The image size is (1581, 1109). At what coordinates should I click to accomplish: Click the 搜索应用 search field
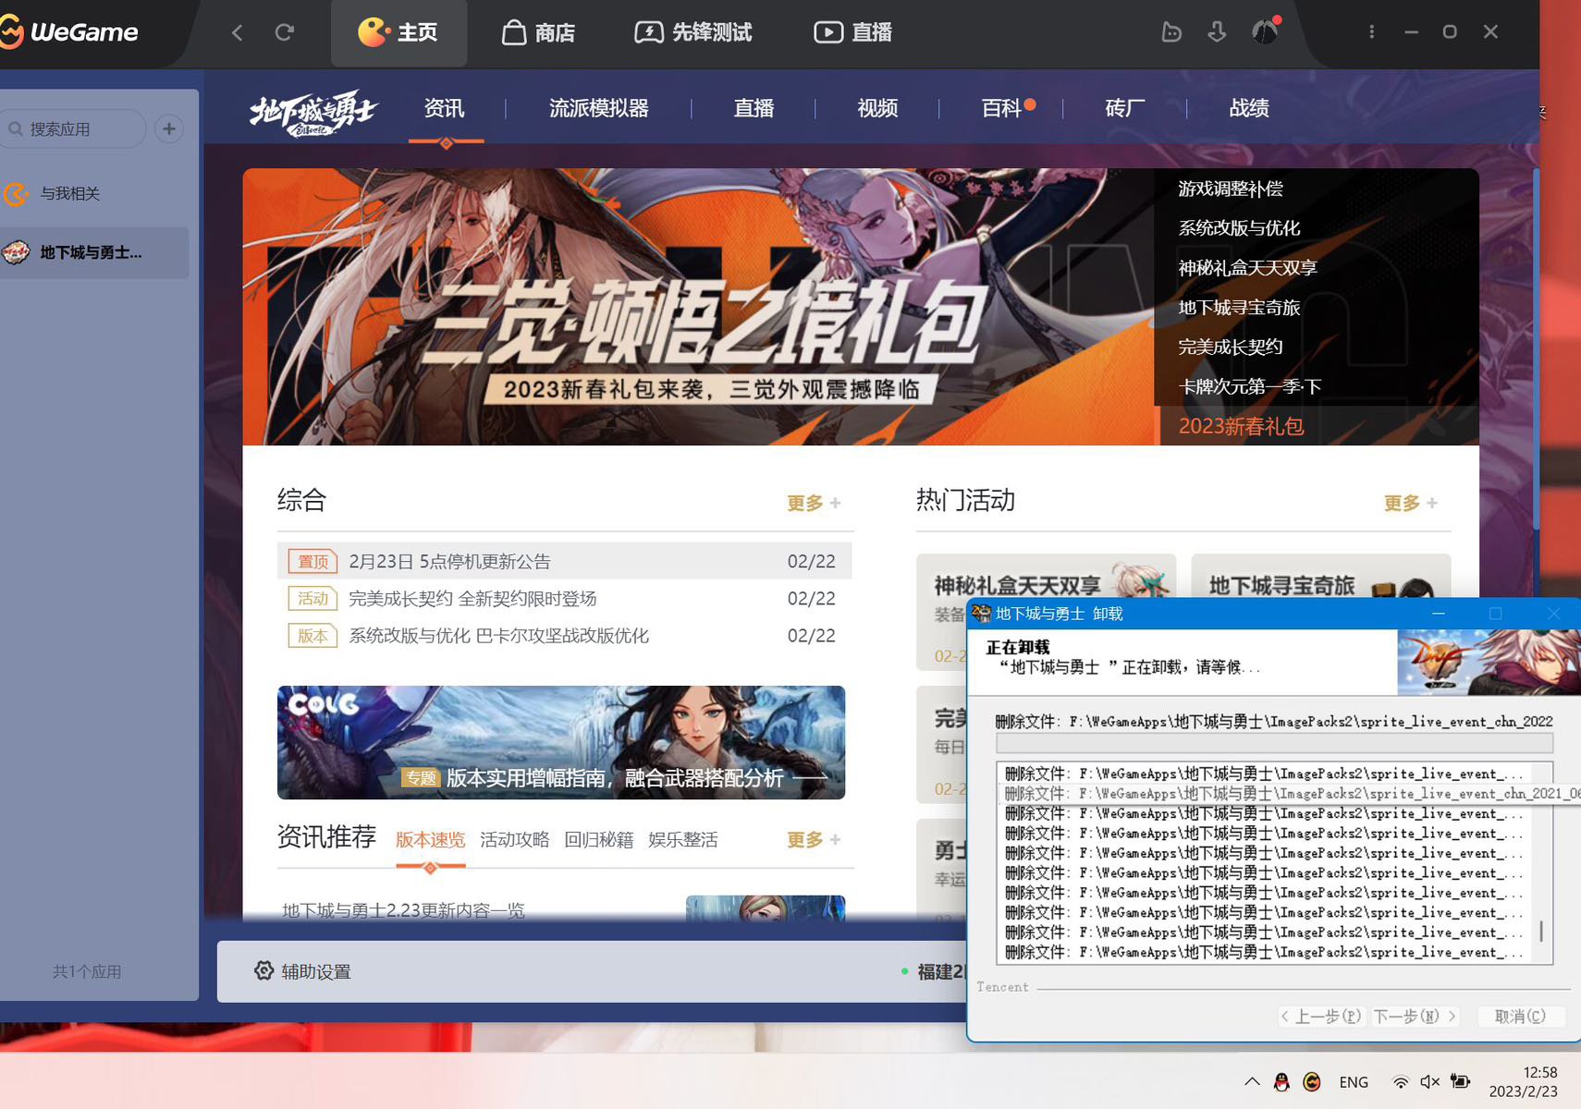[x=73, y=128]
